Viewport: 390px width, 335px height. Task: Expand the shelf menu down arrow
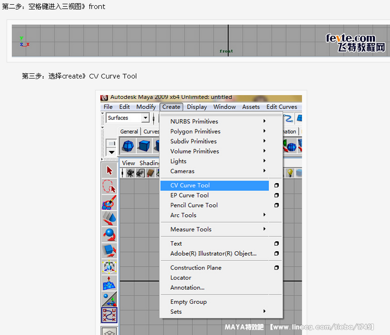coord(111,152)
